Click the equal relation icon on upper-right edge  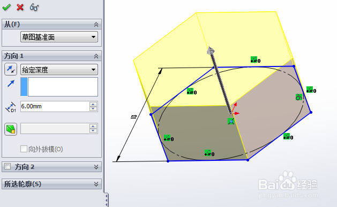[311, 90]
